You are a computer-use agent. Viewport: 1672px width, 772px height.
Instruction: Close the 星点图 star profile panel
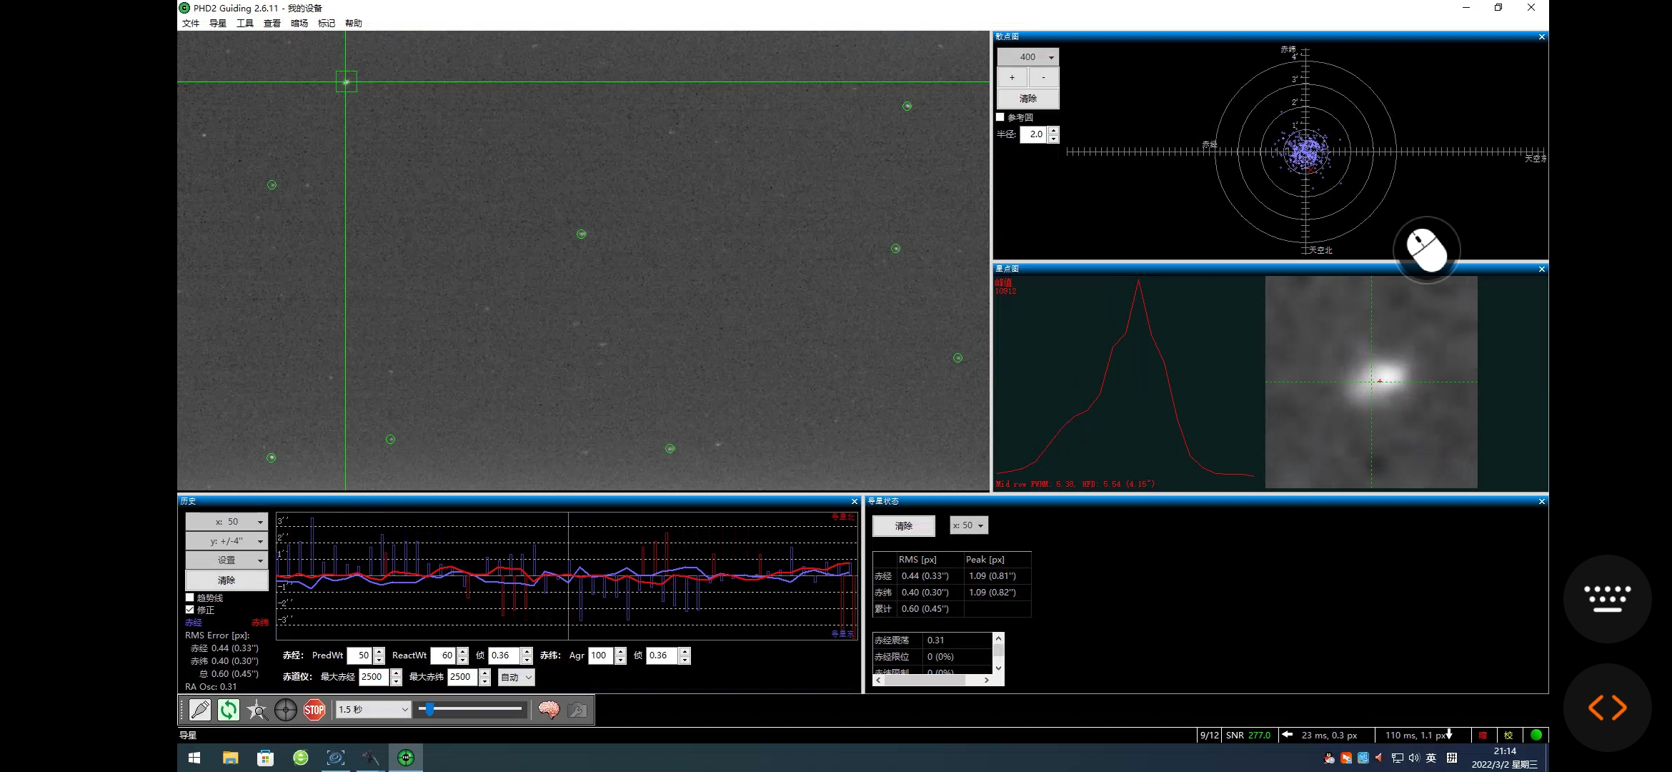tap(1542, 269)
